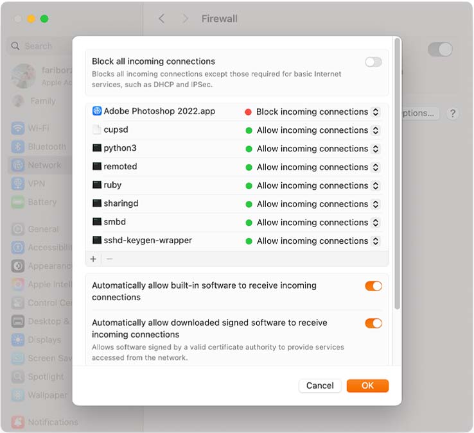Click the plus icon to add application
Screen dimensions: 474x433
(x=93, y=259)
